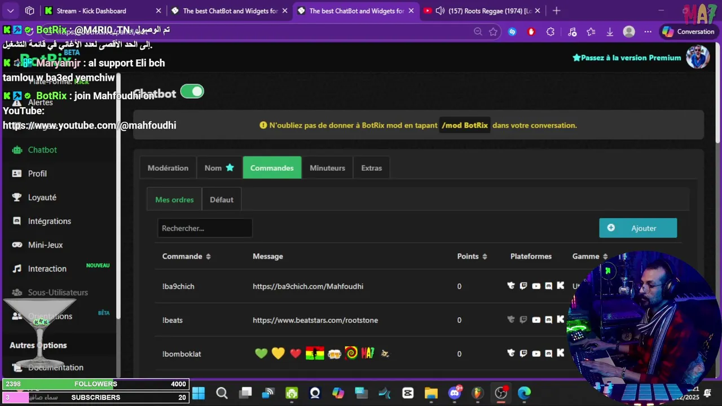722x406 pixels.
Task: Switch to the Modération tab
Action: pyautogui.click(x=168, y=168)
